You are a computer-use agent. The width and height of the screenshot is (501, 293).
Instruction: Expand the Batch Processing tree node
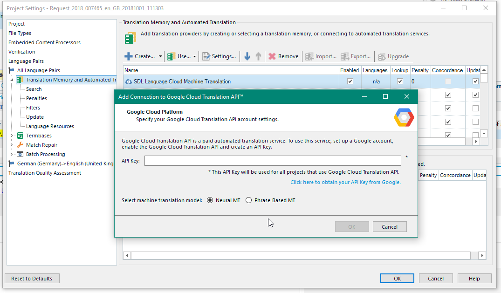pos(12,154)
